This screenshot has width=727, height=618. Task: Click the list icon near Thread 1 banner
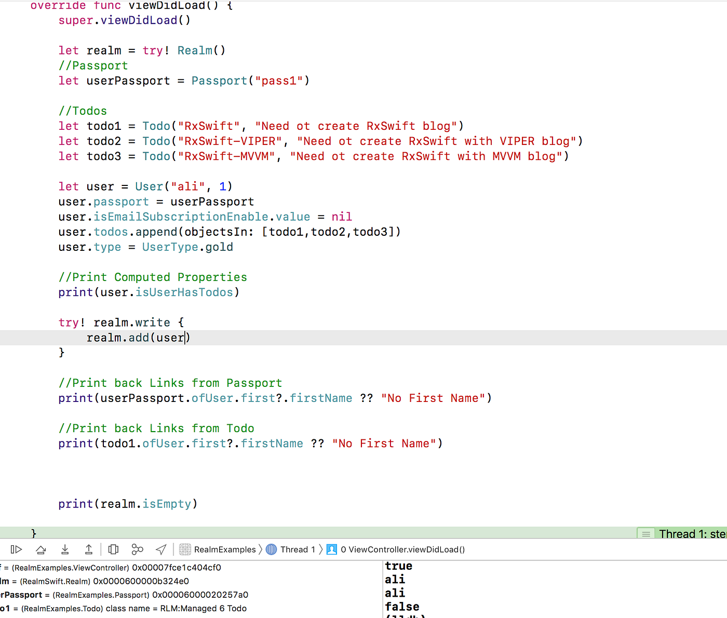(645, 533)
